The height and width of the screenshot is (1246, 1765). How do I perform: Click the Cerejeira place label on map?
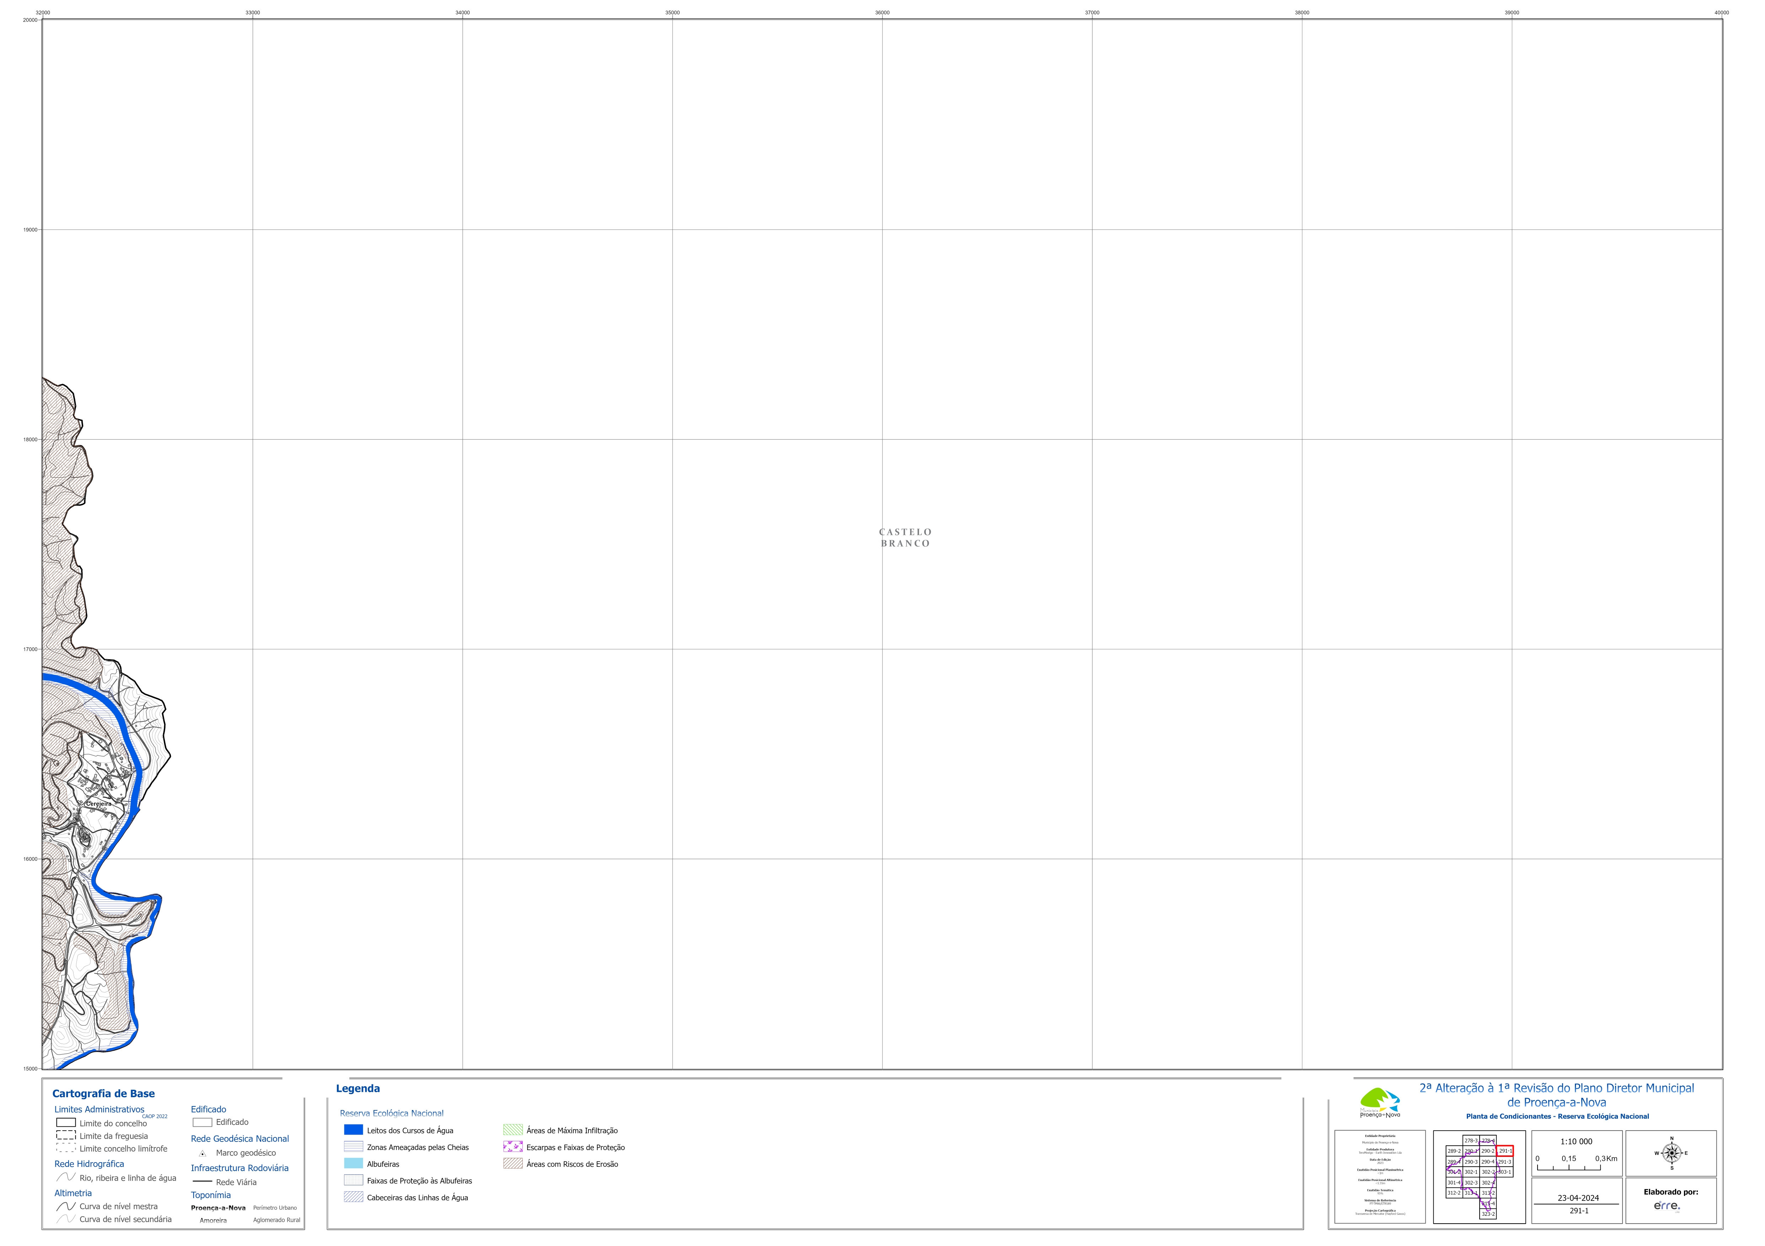pyautogui.click(x=98, y=803)
